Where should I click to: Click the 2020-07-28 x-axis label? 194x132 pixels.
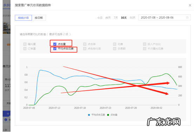(x=131, y=108)
